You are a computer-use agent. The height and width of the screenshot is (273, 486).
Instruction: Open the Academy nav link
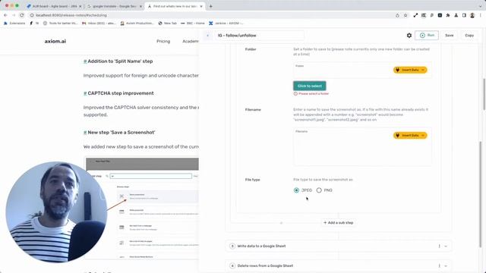pos(191,41)
